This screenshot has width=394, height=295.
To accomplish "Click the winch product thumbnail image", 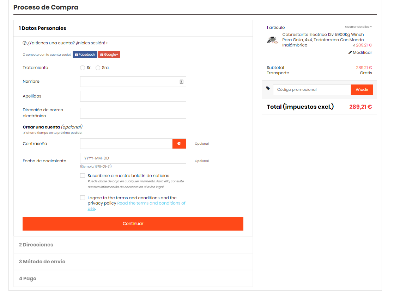I will click(x=272, y=40).
